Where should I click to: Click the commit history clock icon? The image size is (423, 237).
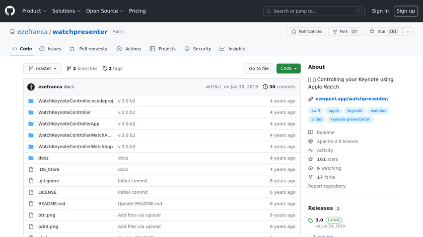pyautogui.click(x=265, y=87)
